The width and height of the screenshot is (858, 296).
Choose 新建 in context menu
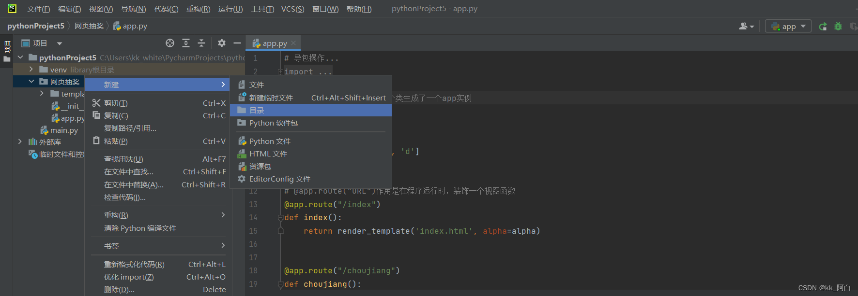[x=158, y=85]
